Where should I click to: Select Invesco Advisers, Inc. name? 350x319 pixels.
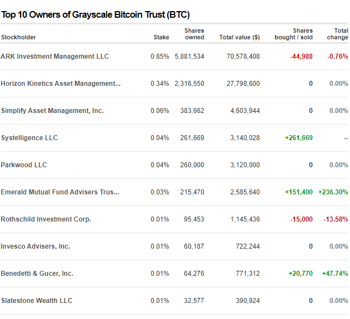tap(35, 246)
